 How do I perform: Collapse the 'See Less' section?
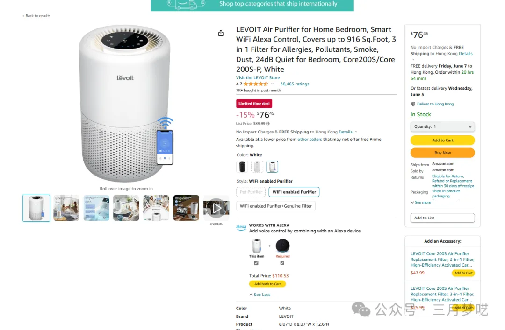click(x=260, y=295)
